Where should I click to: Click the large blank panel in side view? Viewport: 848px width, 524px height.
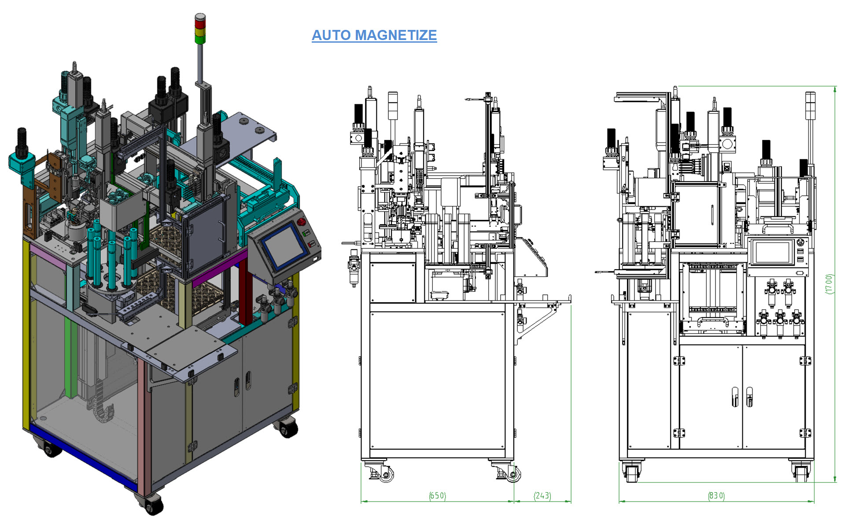[x=437, y=380]
